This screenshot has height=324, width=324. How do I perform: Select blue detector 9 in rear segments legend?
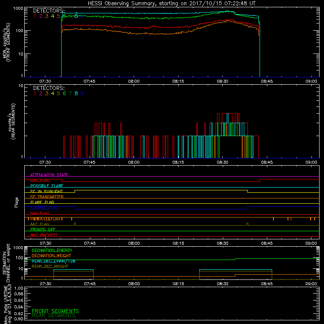(x=82, y=94)
